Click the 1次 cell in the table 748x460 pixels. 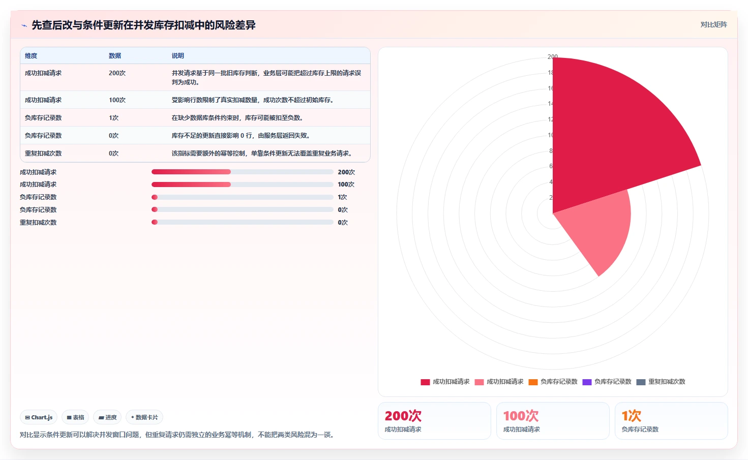tap(113, 118)
